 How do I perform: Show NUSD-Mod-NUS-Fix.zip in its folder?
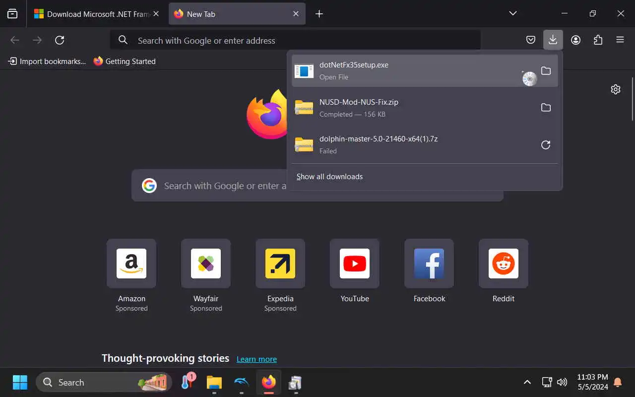tap(546, 108)
